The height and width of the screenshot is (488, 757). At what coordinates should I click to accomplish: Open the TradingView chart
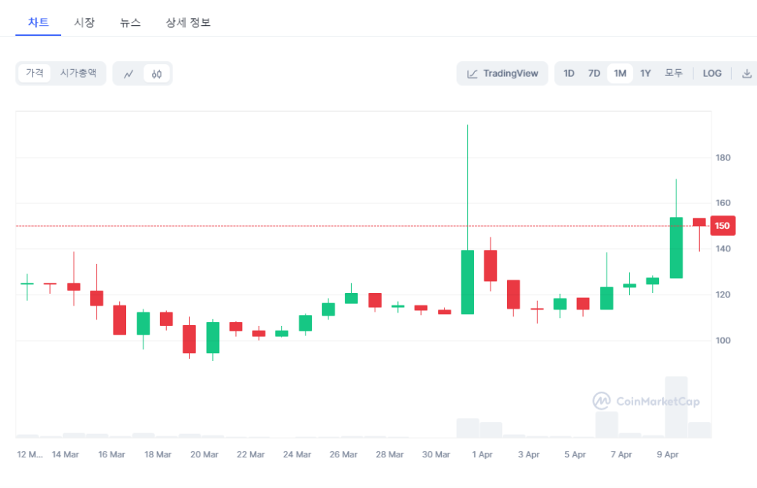click(x=502, y=74)
